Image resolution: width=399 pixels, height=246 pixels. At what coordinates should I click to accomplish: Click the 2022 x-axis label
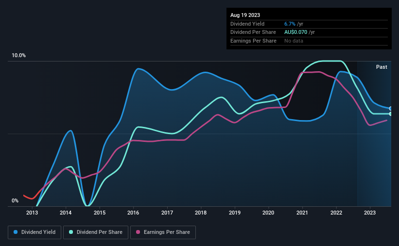pyautogui.click(x=336, y=213)
